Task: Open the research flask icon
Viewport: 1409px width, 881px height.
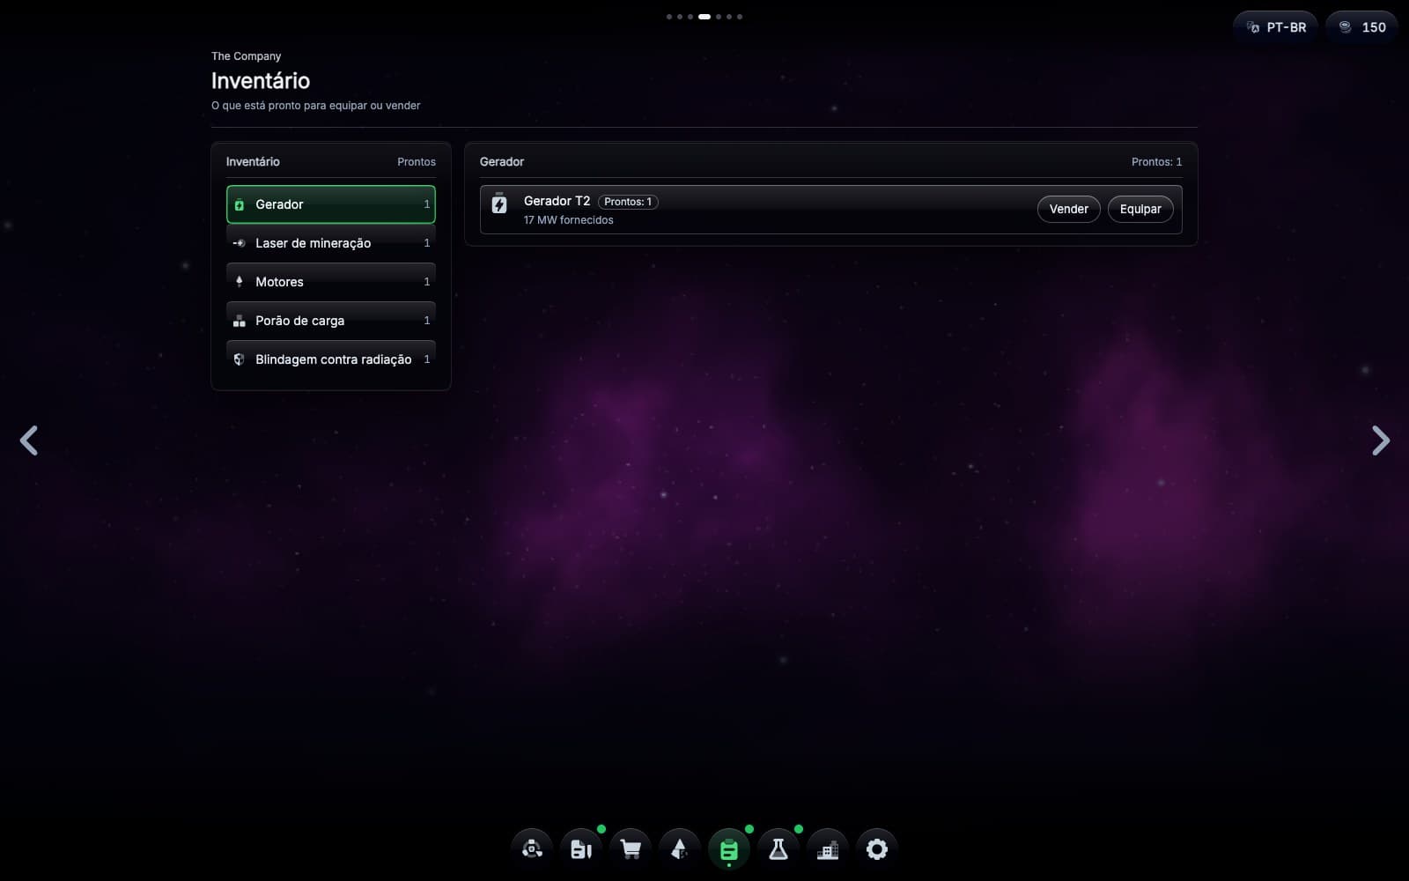Action: (778, 849)
